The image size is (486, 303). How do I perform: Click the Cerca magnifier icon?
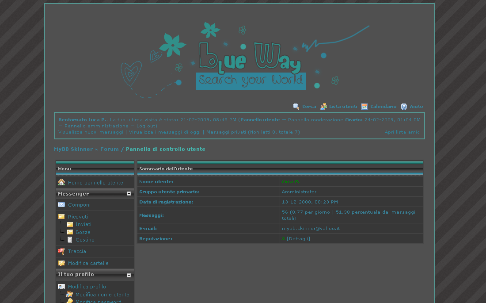tap(296, 107)
